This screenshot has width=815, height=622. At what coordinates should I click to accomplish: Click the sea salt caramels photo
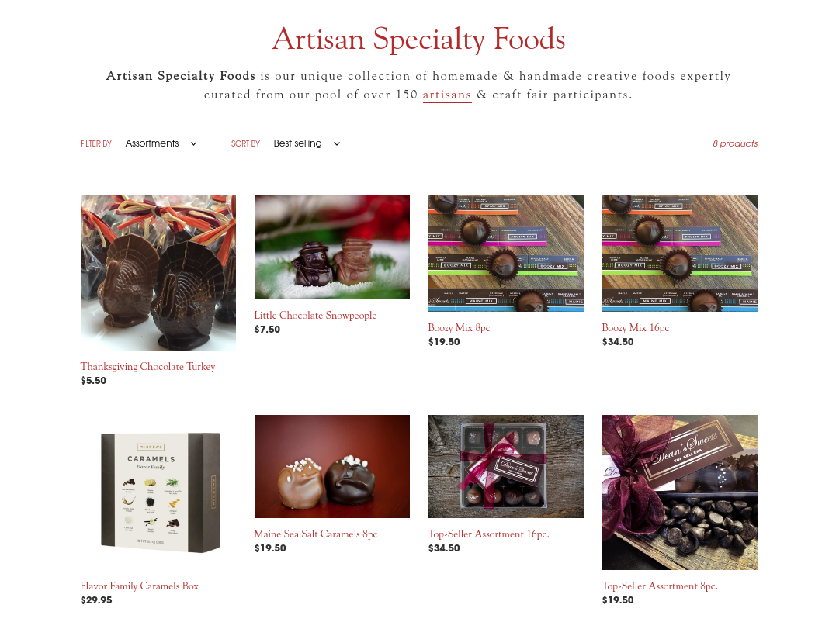coord(332,466)
